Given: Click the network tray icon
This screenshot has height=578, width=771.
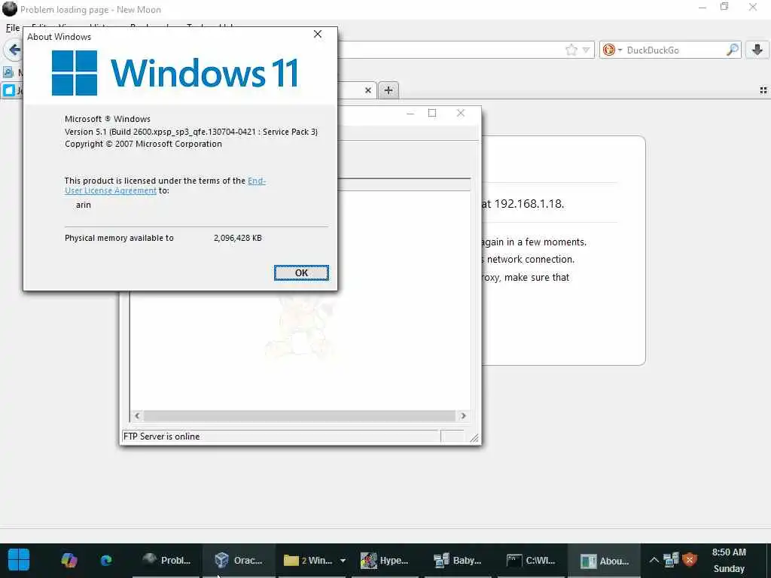Looking at the screenshot, I should (671, 560).
